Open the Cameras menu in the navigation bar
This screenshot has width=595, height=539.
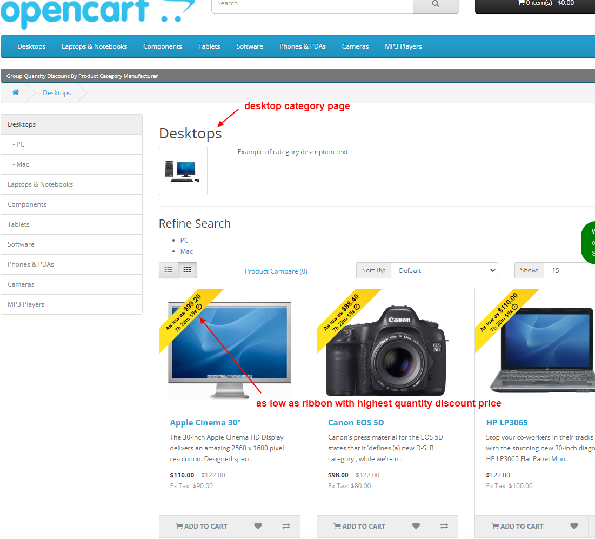tap(355, 46)
